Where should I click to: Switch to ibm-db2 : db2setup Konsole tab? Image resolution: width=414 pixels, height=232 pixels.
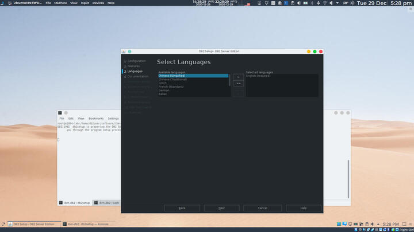(74, 203)
